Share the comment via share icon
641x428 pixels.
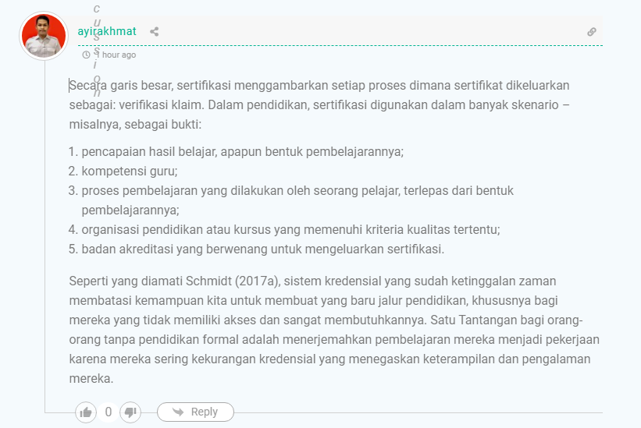pyautogui.click(x=154, y=31)
